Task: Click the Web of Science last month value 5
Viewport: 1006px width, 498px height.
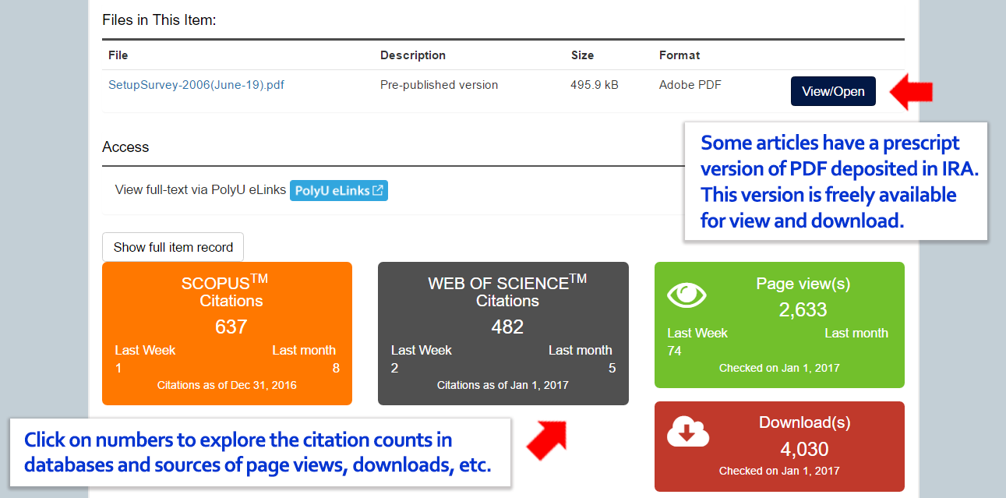Action: pos(612,368)
